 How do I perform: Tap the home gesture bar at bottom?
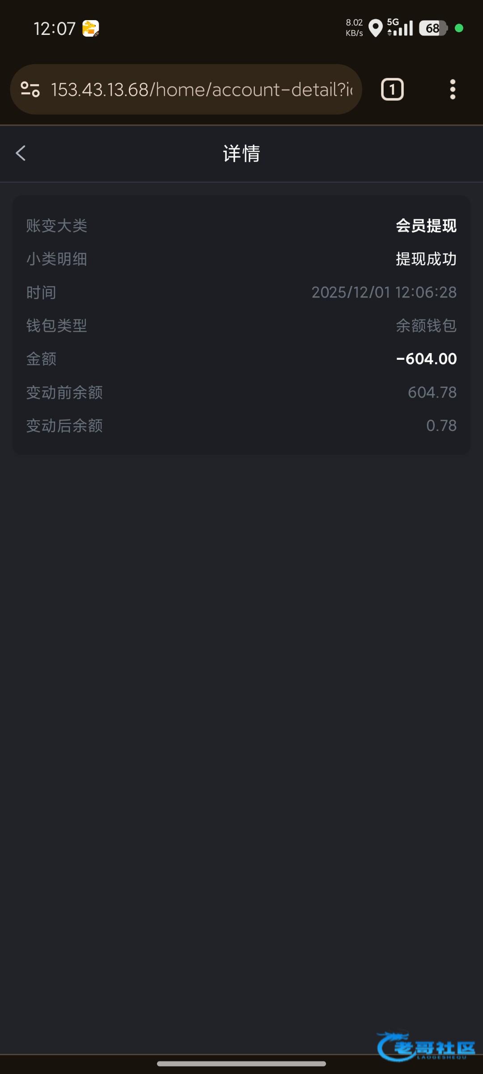coord(241,1064)
